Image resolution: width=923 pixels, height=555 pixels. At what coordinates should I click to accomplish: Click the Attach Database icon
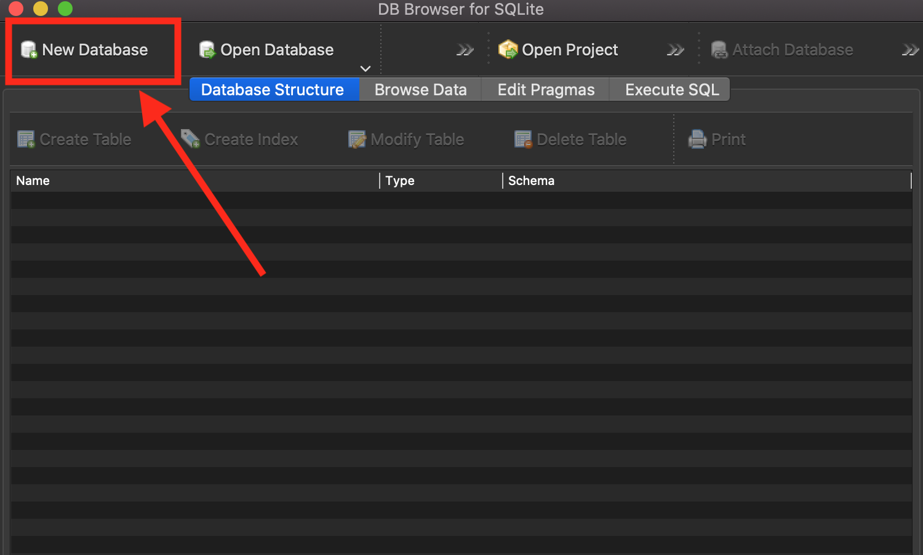[719, 50]
